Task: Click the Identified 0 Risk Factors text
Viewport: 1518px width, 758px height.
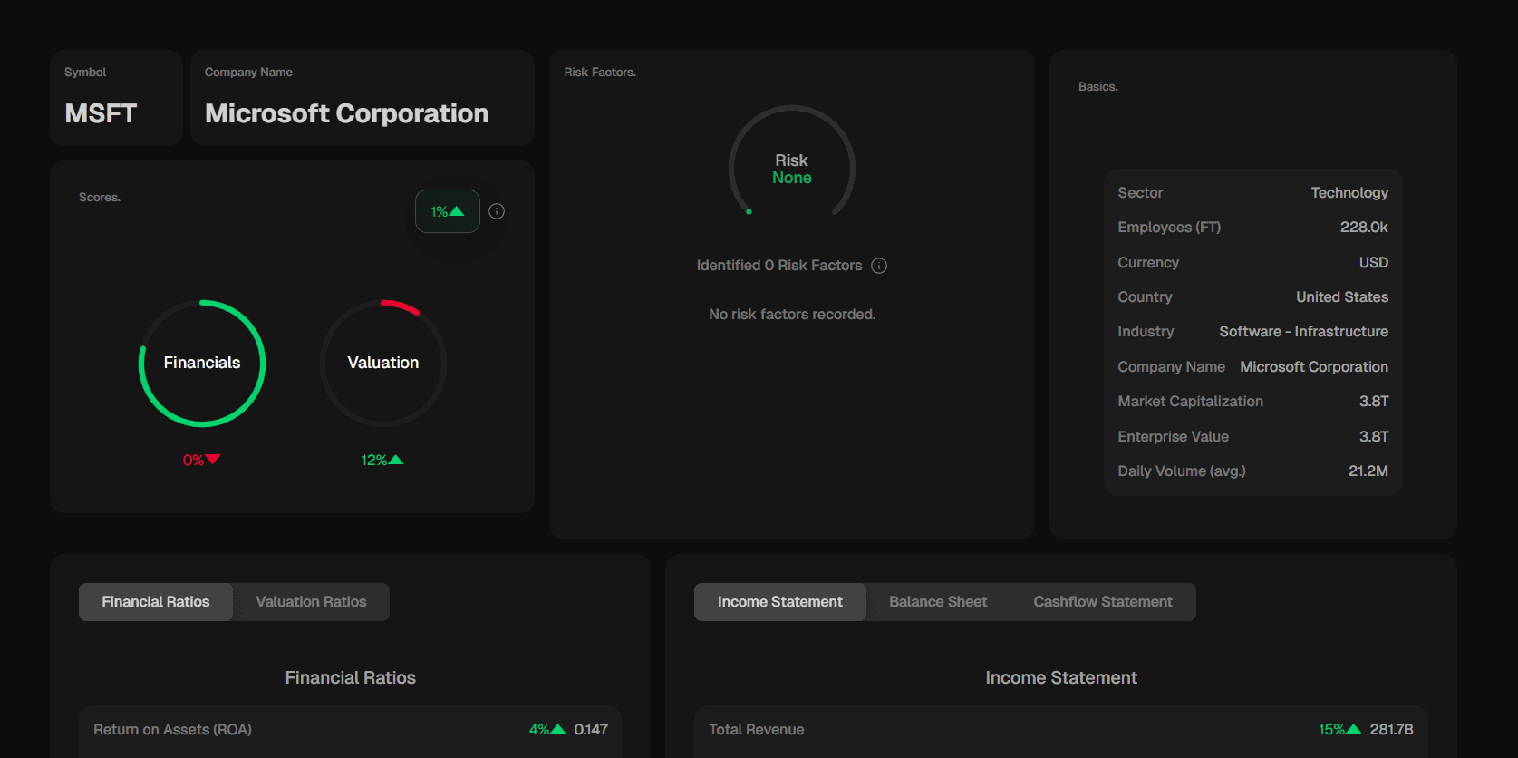Action: click(779, 266)
